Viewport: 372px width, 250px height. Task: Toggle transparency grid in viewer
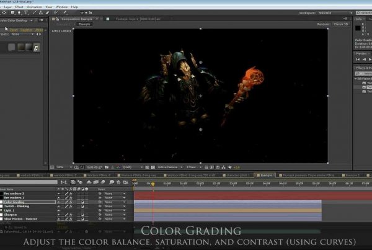pos(153,167)
